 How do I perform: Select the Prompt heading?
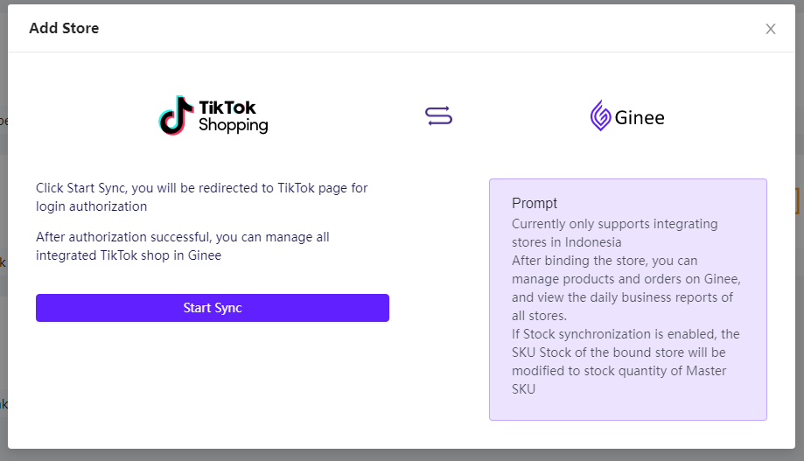coord(535,203)
